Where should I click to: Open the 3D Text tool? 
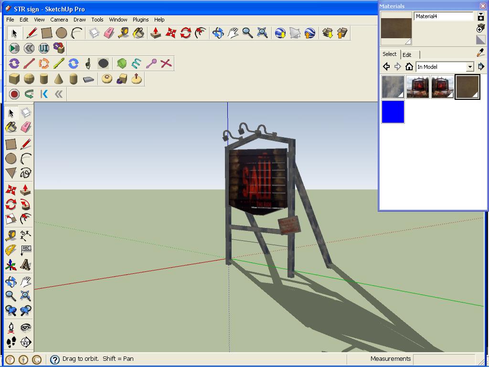tap(26, 265)
